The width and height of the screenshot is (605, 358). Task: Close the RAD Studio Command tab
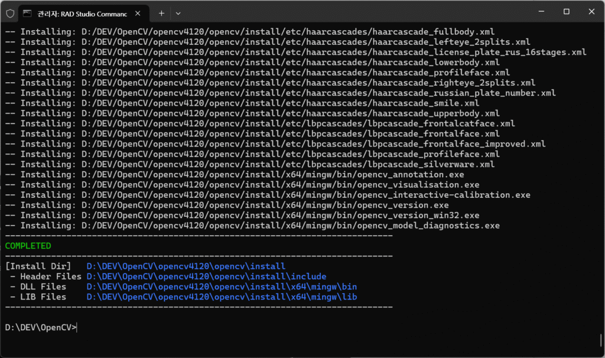(138, 14)
